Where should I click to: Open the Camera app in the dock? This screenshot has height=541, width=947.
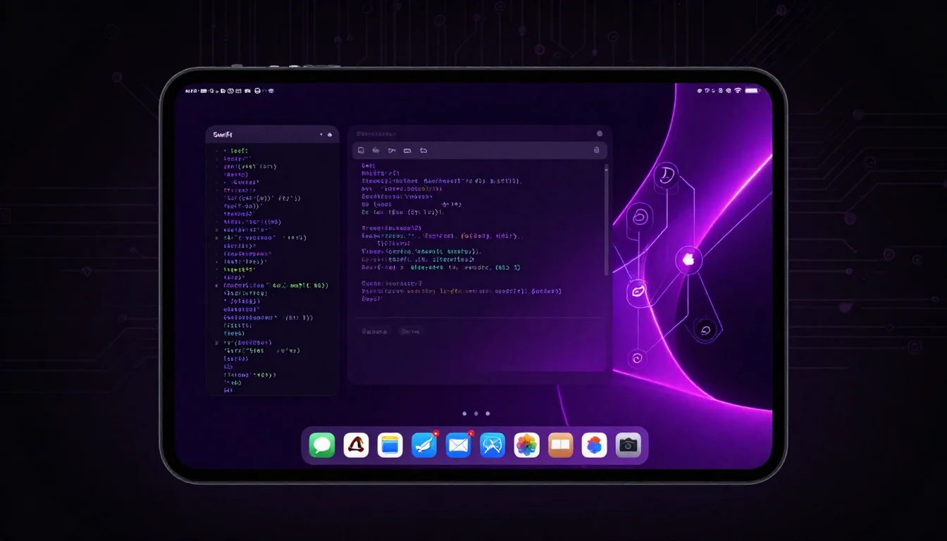click(x=629, y=445)
